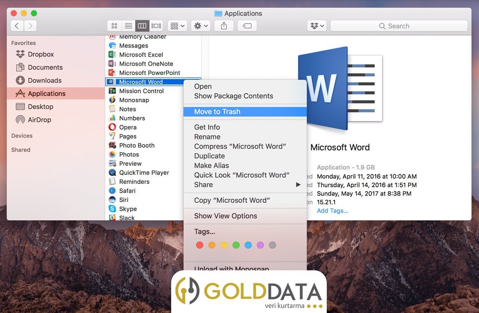Open the item arrangement dropdown
The width and height of the screenshot is (479, 313).
pyautogui.click(x=177, y=26)
